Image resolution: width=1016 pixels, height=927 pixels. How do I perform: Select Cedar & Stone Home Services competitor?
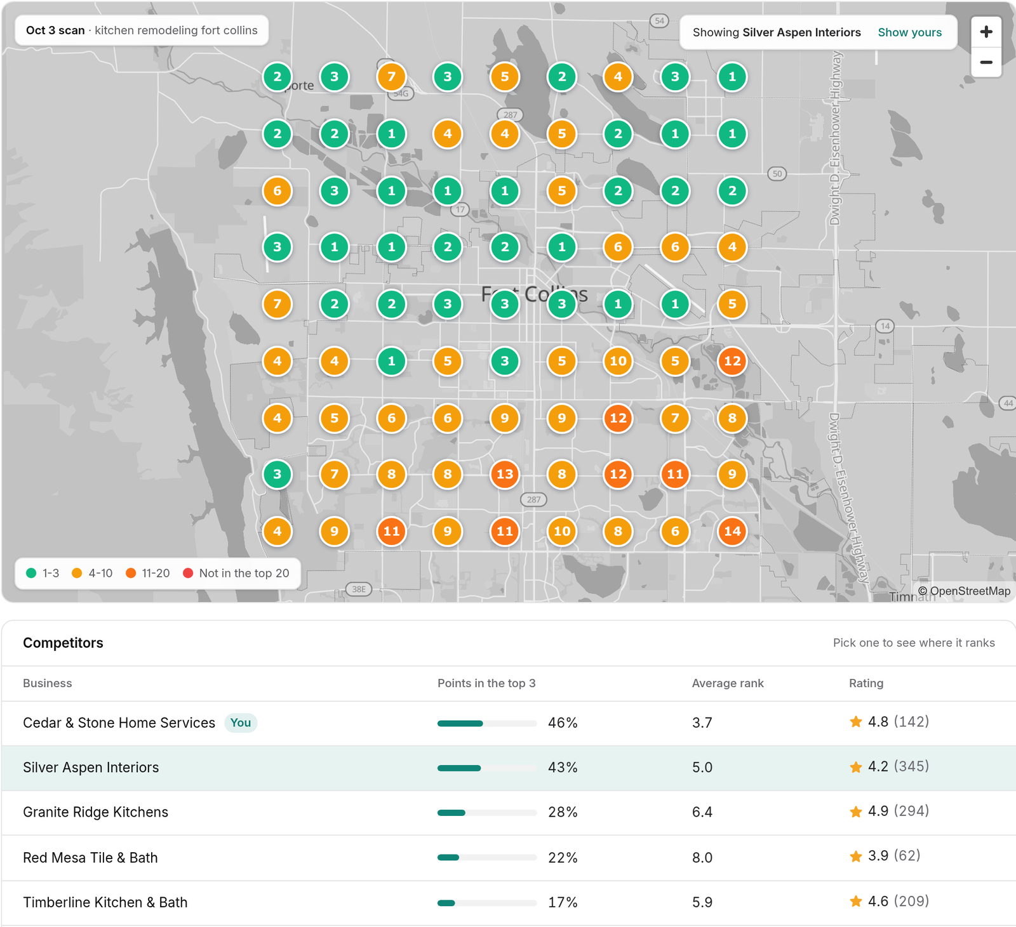509,723
